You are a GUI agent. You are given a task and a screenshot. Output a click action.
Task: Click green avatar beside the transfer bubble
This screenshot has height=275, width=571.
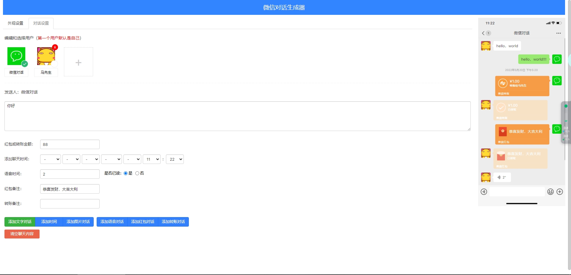[557, 81]
